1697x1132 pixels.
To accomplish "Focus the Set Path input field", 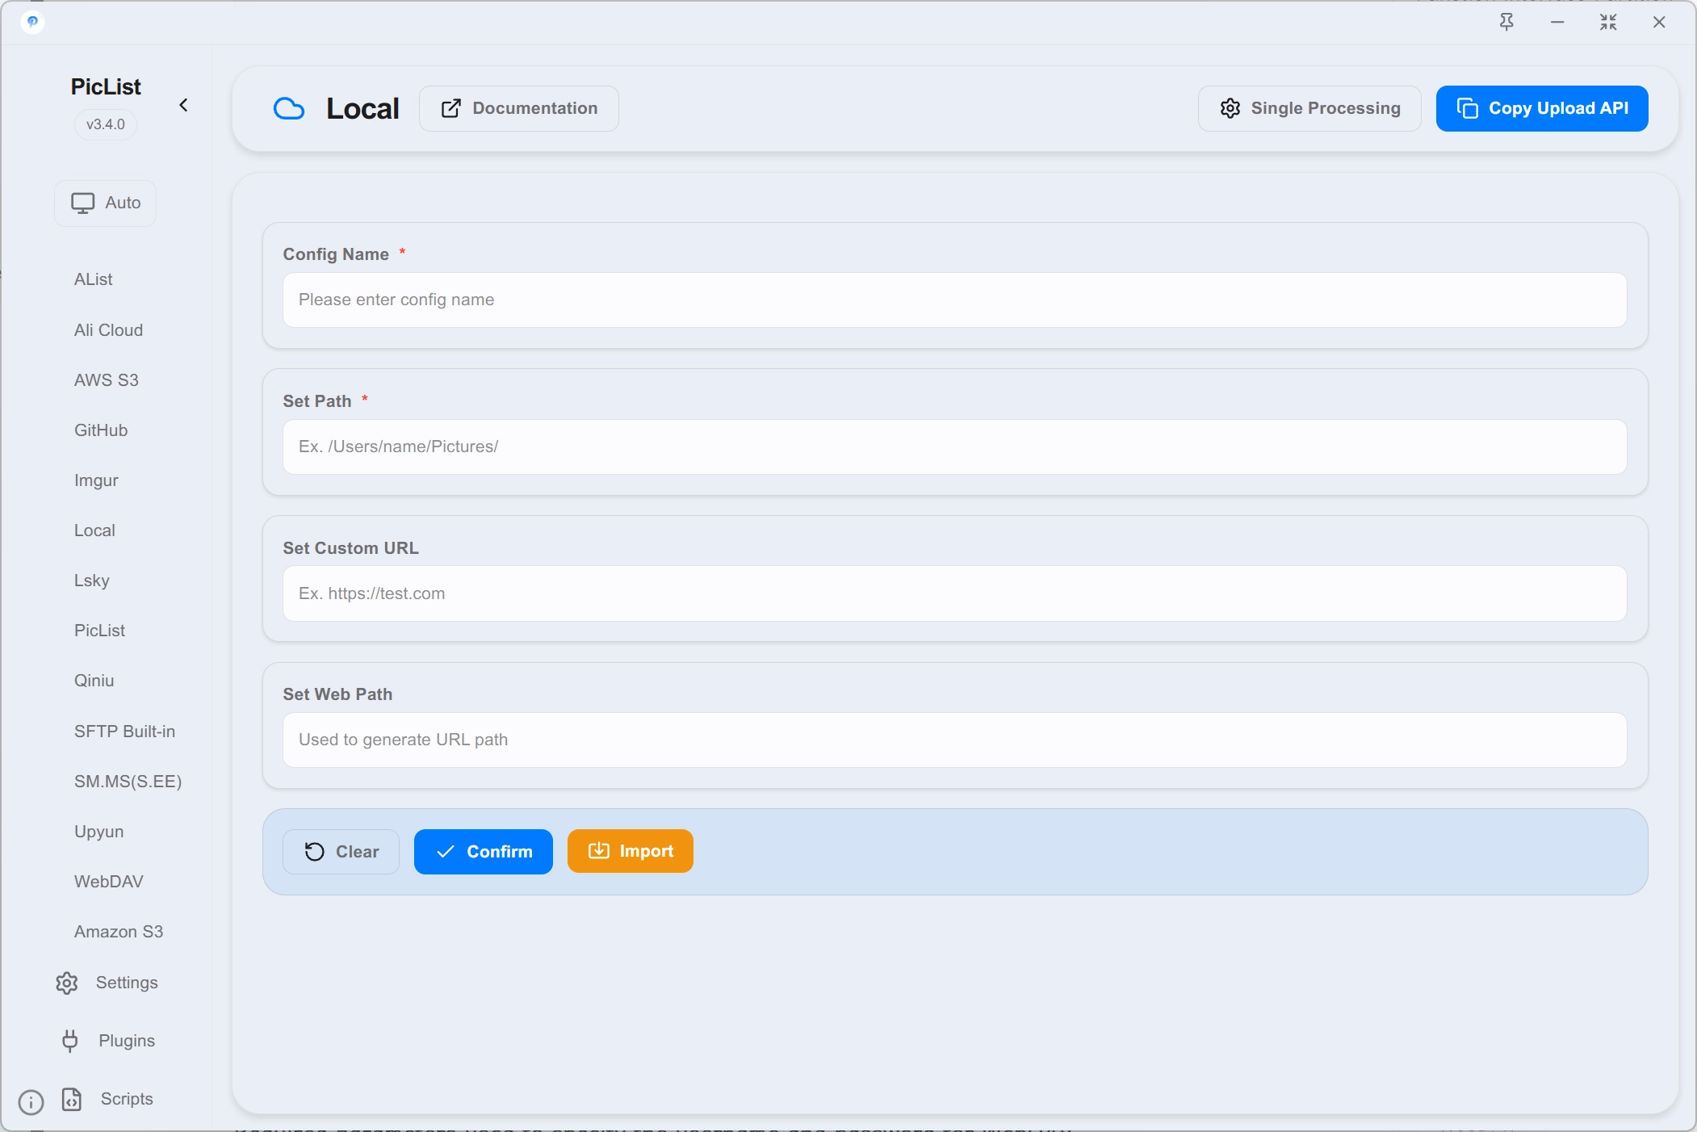I will tap(954, 447).
